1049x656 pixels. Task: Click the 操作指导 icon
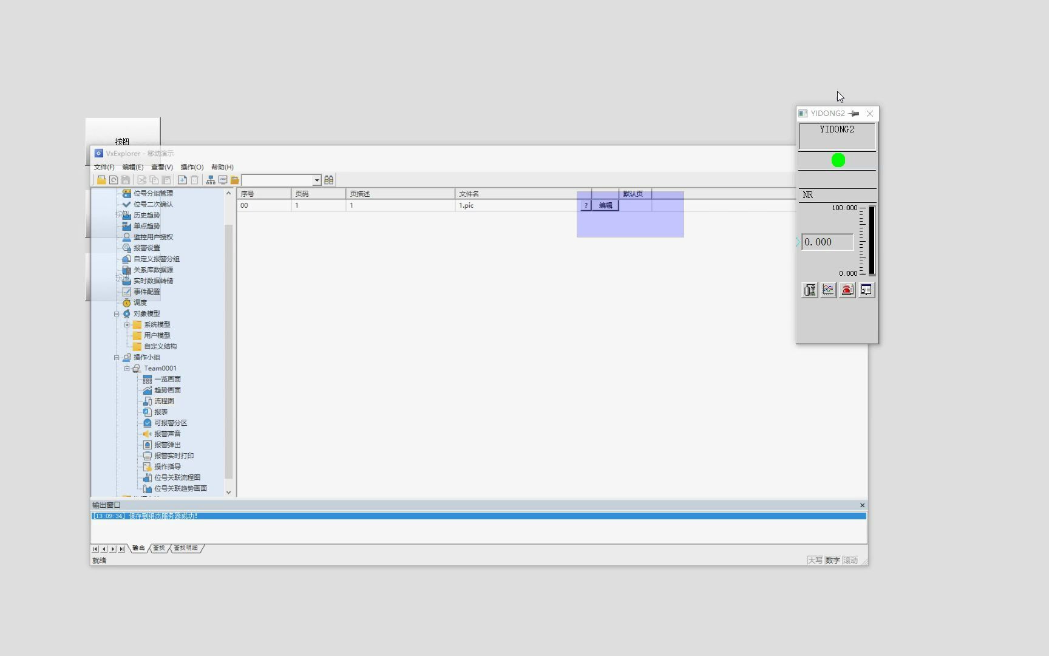coord(147,466)
